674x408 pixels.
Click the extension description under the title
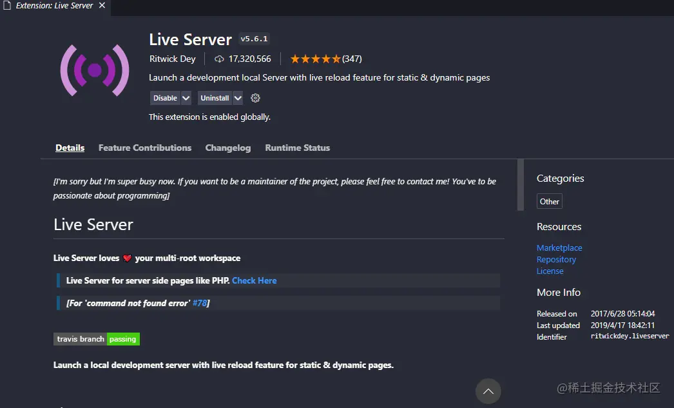tap(320, 78)
